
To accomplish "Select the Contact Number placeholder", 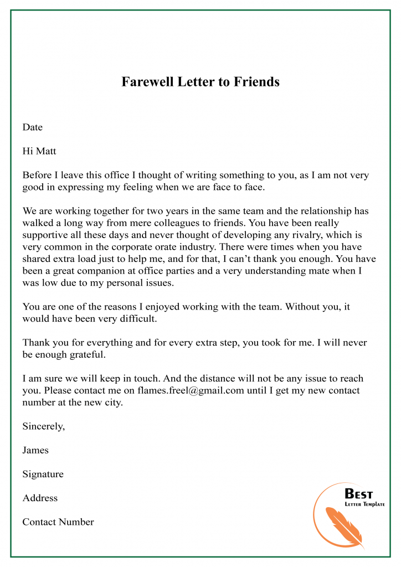I will (58, 522).
